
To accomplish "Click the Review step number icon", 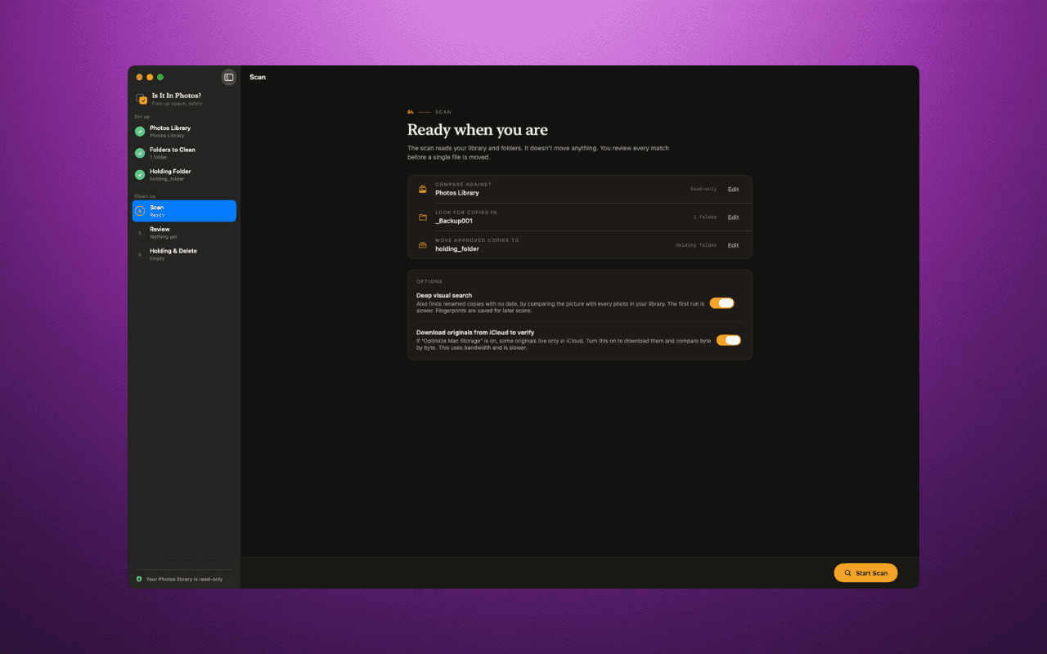I will pos(140,232).
